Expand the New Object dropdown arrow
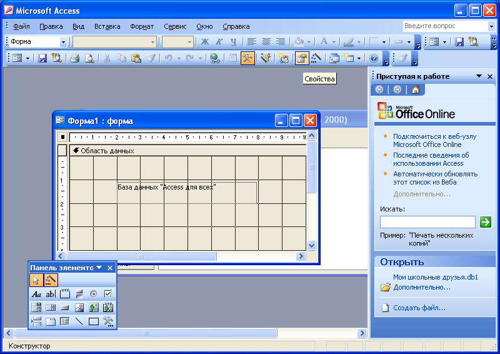This screenshot has height=354, width=500. coord(359,58)
